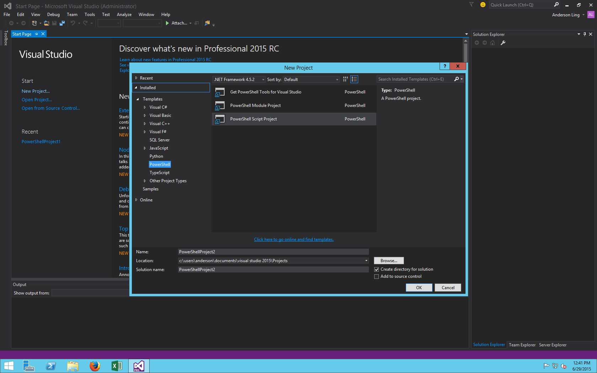597x373 pixels.
Task: Open the Location path dropdown arrow
Action: click(x=366, y=261)
